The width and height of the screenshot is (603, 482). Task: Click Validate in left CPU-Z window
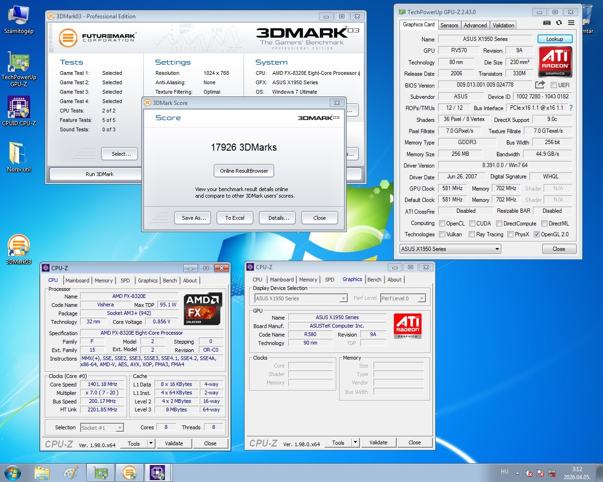[x=174, y=443]
